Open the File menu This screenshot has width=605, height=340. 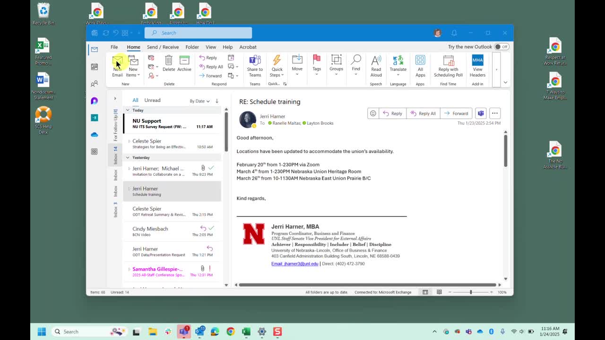point(114,47)
